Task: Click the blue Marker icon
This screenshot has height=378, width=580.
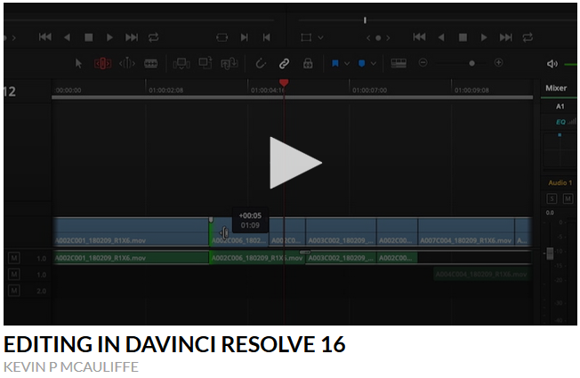Action: click(x=362, y=64)
